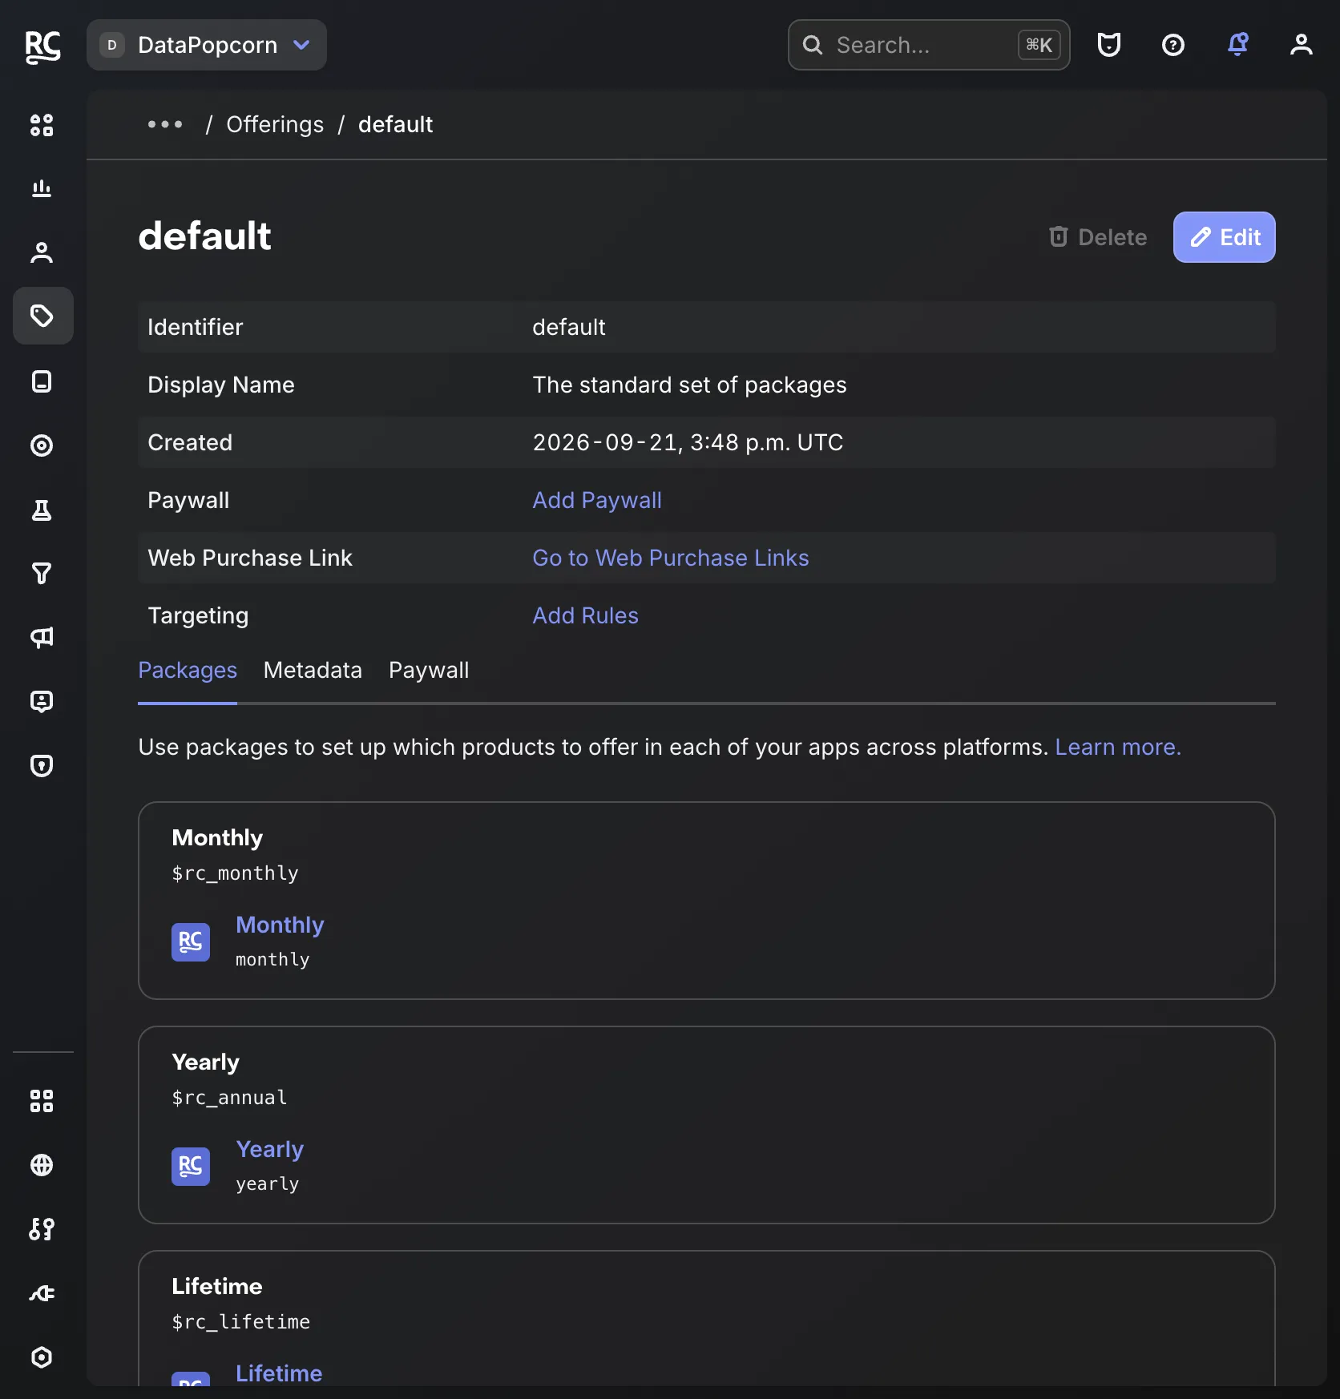The width and height of the screenshot is (1340, 1399).
Task: Click the $rc_annual package identifier
Action: [x=229, y=1097]
